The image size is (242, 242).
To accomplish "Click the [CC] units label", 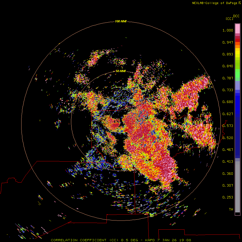I will [229, 19].
